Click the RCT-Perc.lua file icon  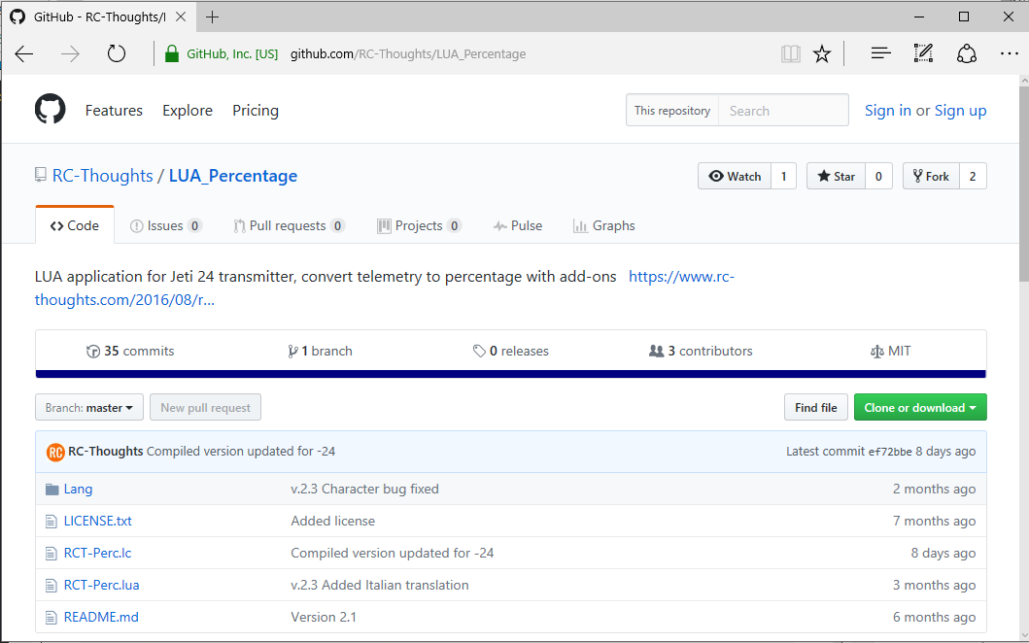51,586
